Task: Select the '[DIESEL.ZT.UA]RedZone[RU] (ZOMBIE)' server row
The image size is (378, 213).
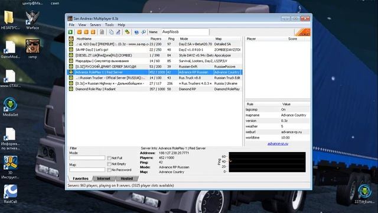Action: point(155,55)
